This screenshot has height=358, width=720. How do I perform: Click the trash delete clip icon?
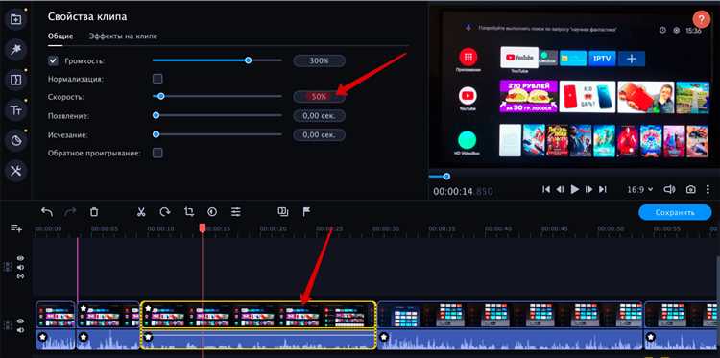pyautogui.click(x=94, y=211)
